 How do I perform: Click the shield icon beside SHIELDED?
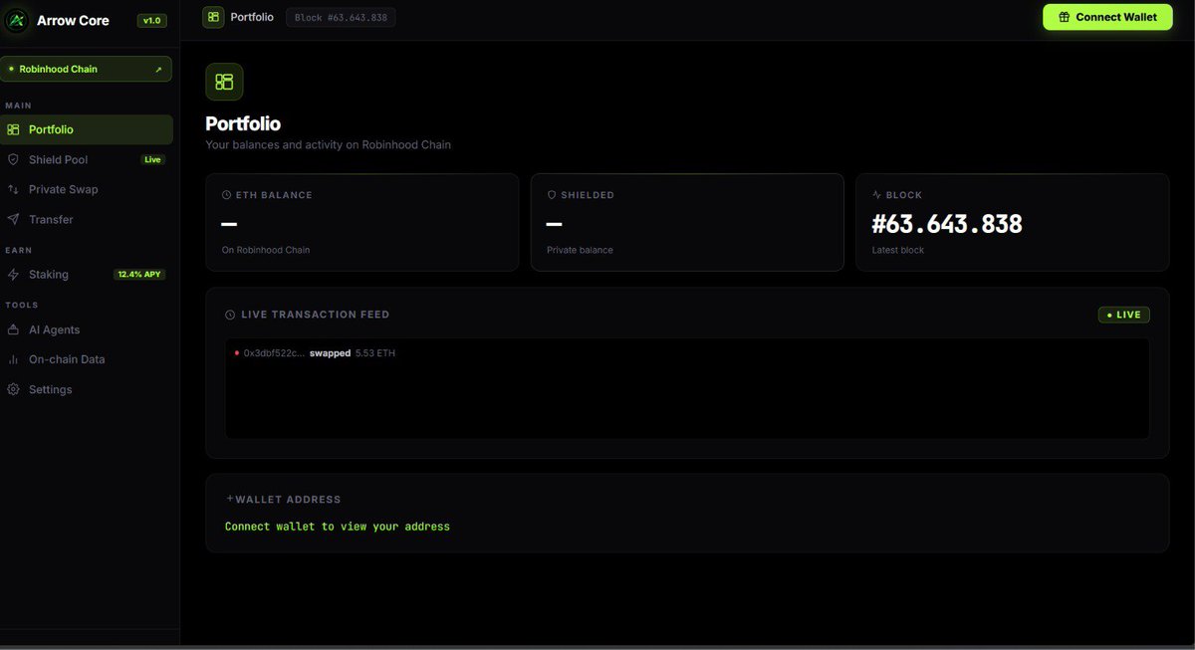[552, 195]
